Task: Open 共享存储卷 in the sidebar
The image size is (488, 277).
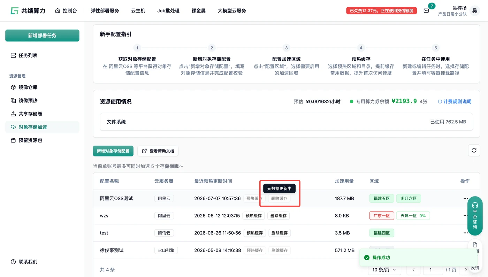Action: (42, 114)
